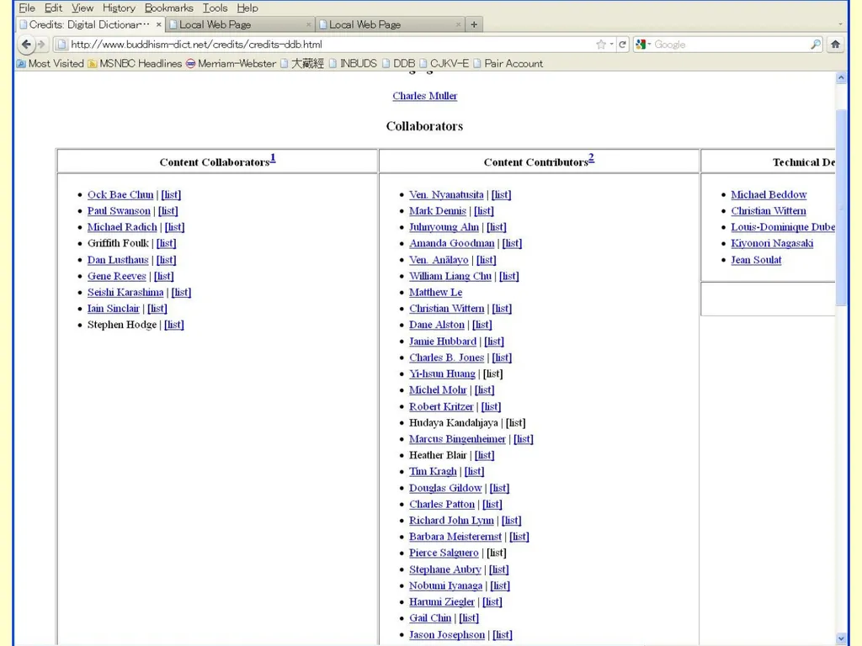Open the CJKV-E bookmark
Screen dimensions: 862x646
point(444,63)
